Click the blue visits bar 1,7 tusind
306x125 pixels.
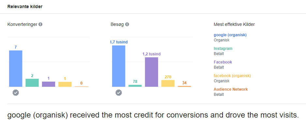(119, 66)
